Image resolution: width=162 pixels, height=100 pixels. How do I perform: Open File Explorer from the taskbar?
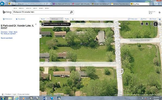[10, 98]
